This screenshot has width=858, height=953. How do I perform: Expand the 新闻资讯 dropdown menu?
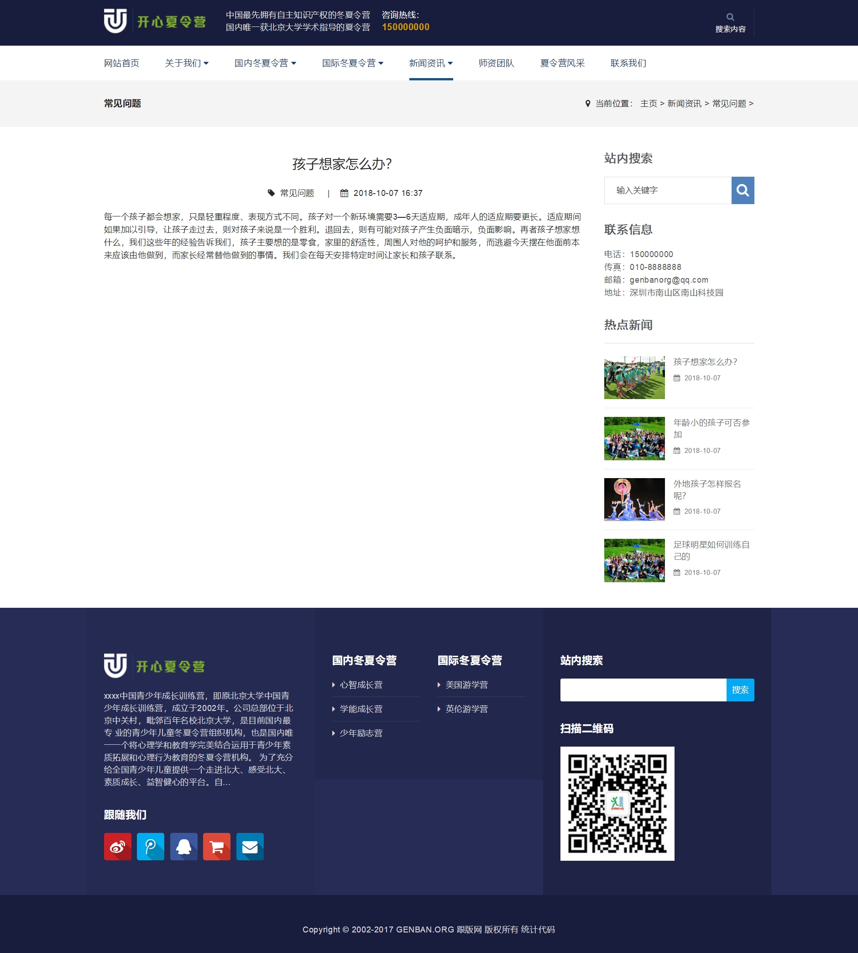tap(430, 63)
